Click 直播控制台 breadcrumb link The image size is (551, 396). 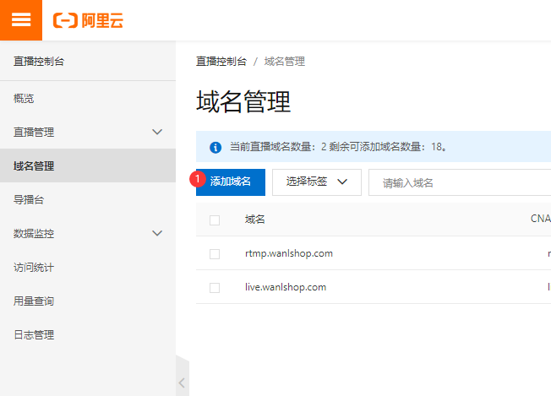(221, 62)
